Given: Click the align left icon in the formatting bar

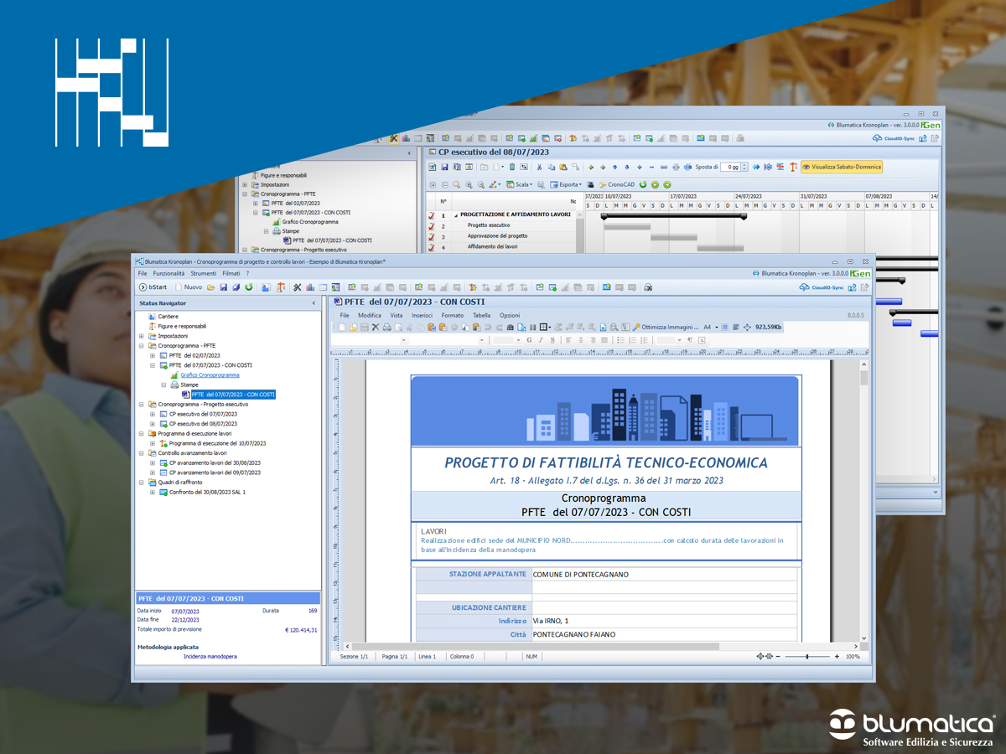Looking at the screenshot, I should [x=568, y=340].
